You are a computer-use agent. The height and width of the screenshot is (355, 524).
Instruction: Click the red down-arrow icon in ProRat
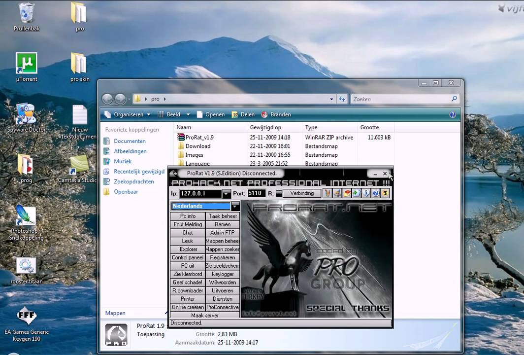point(347,193)
